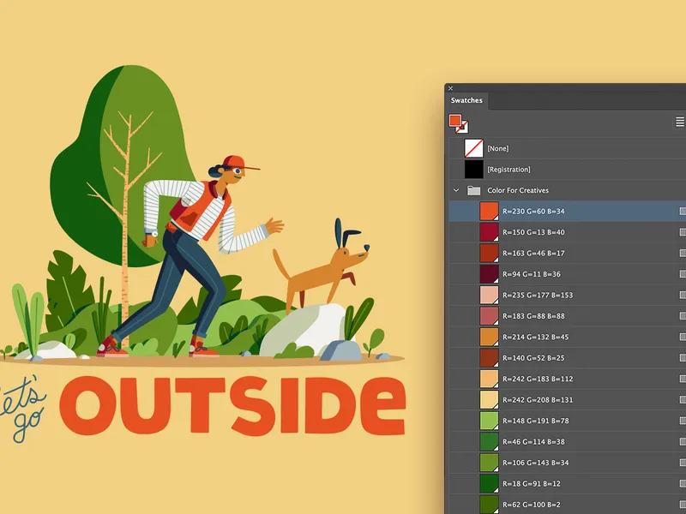Pick the R=18 G=91 B=12 dark green swatch
Image resolution: width=686 pixels, height=514 pixels.
489,484
